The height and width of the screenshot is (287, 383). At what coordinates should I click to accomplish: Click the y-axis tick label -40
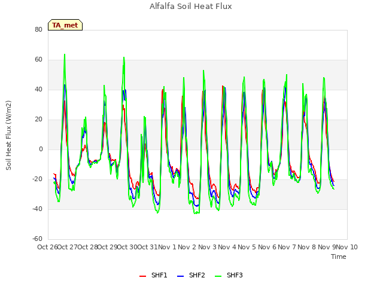click(x=37, y=209)
